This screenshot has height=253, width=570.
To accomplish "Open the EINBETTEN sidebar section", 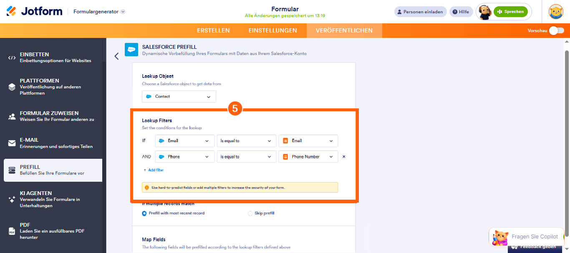I will pos(53,58).
